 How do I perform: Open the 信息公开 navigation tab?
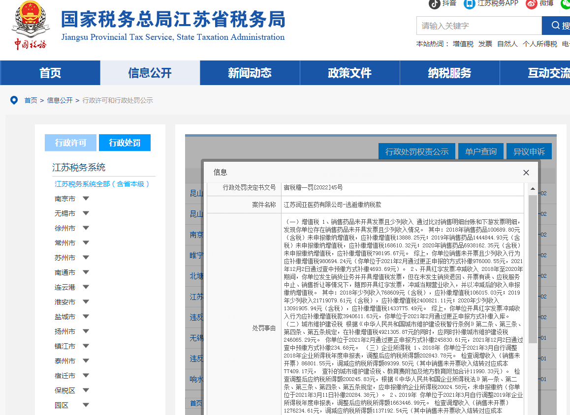coord(150,73)
